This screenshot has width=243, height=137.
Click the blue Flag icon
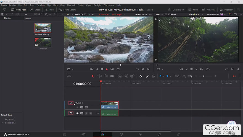pos(160,76)
